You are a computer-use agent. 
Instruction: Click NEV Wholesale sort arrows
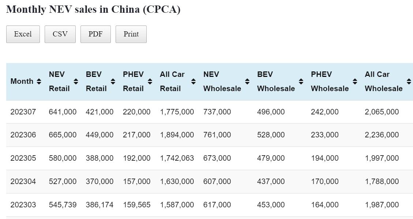click(x=247, y=82)
